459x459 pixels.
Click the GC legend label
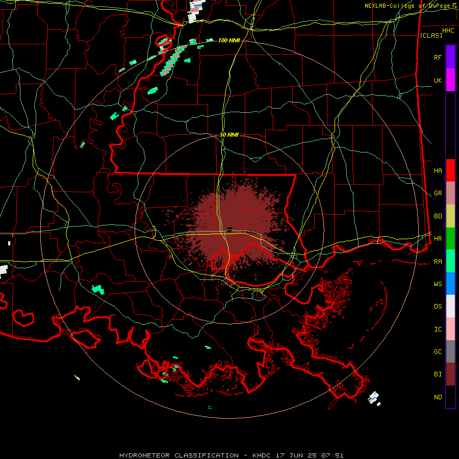[438, 352]
